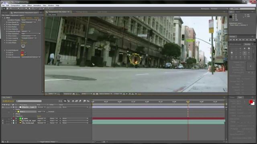257x144 pixels.
Task: Open Glow Colors dropdown
Action: tap(29, 36)
